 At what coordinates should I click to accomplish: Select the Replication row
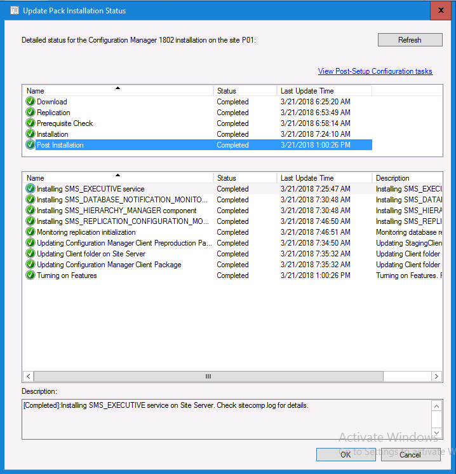click(x=198, y=113)
